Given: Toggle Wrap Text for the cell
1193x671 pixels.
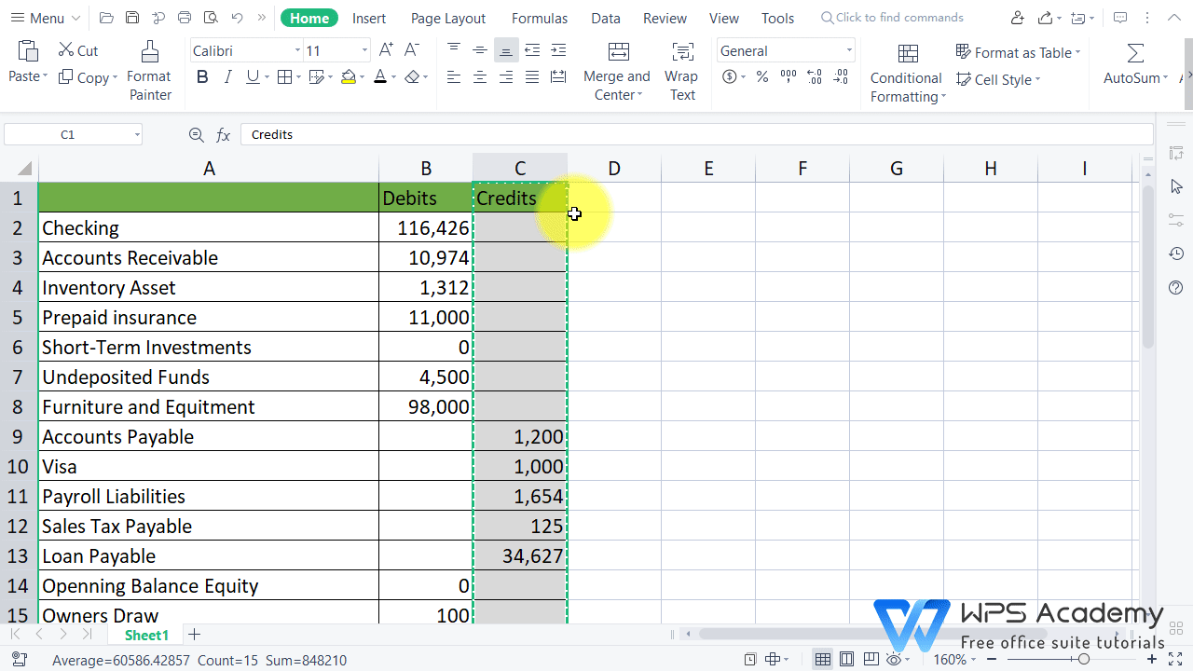Looking at the screenshot, I should [682, 71].
